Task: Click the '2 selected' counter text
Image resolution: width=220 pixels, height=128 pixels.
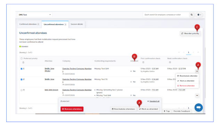Action: [x=65, y=101]
